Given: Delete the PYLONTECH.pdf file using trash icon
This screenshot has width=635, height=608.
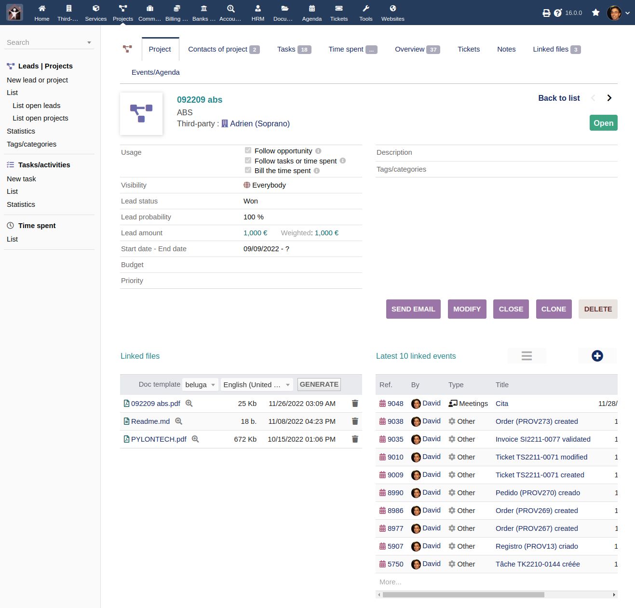Looking at the screenshot, I should [355, 439].
